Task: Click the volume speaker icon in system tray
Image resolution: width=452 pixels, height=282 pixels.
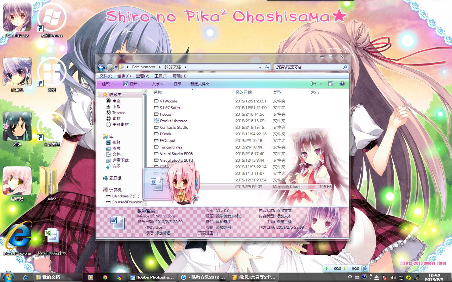Action: pos(393,277)
